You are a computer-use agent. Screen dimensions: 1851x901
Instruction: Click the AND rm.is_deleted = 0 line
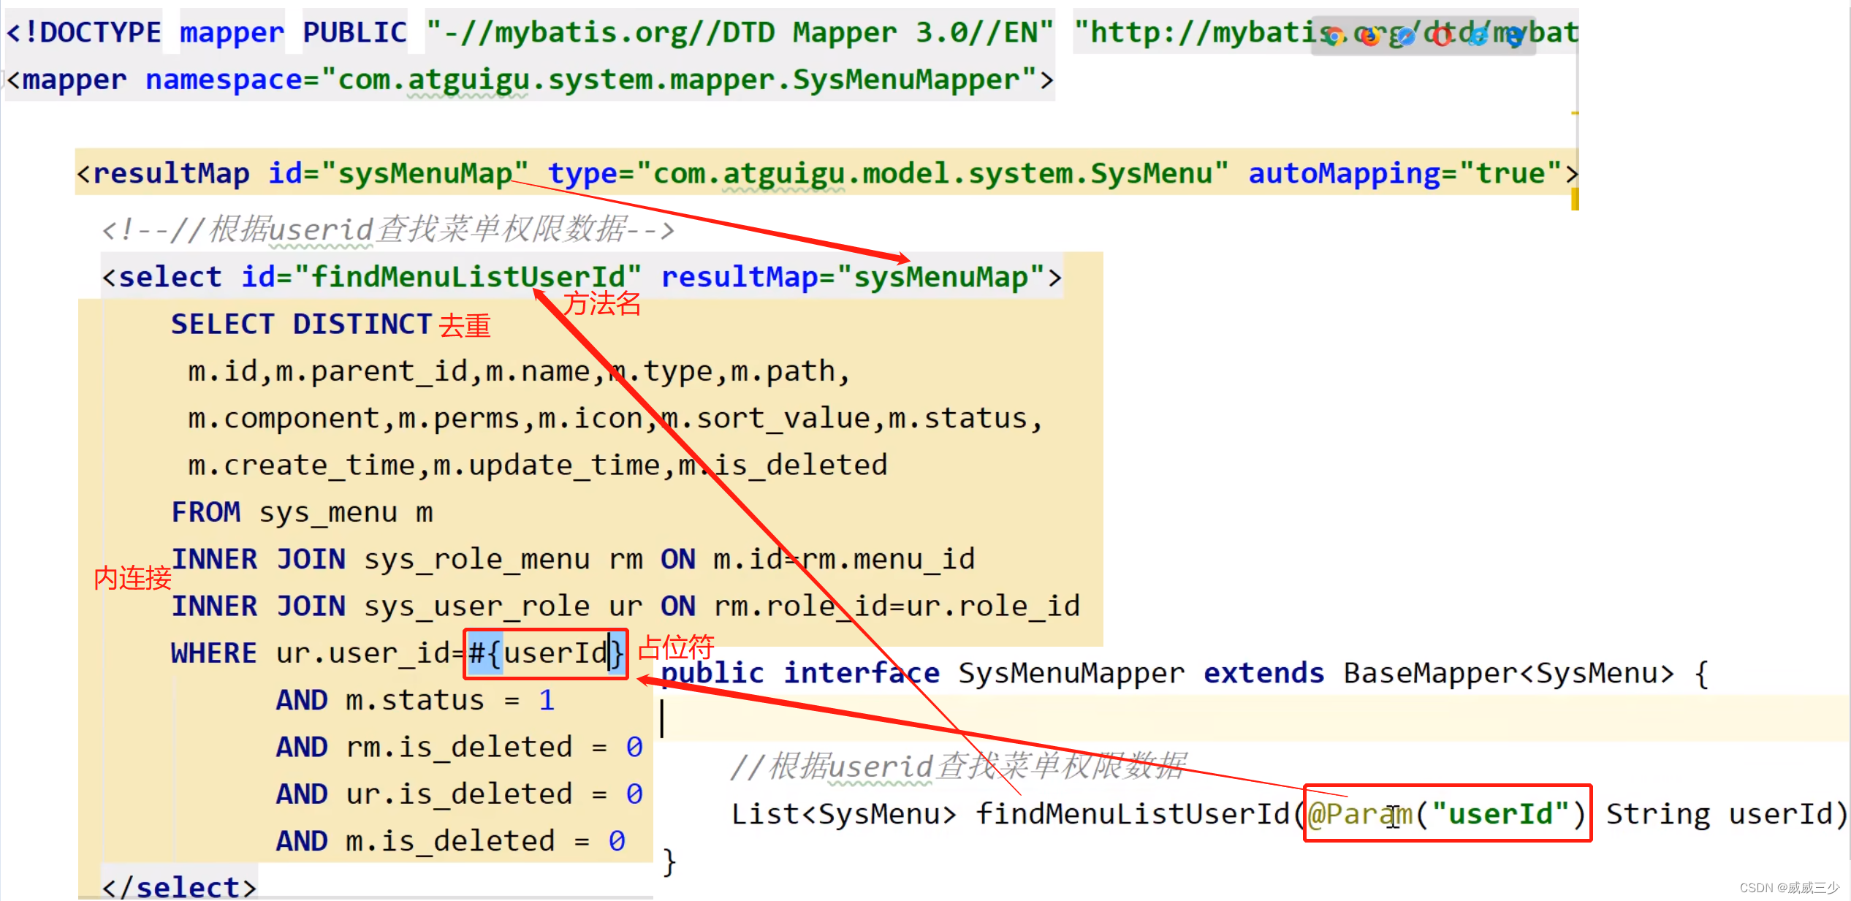(459, 747)
